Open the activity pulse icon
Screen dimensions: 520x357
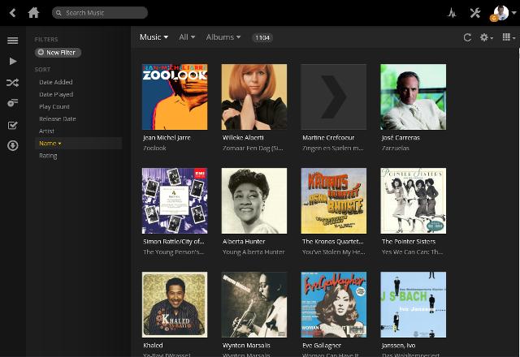(x=452, y=13)
